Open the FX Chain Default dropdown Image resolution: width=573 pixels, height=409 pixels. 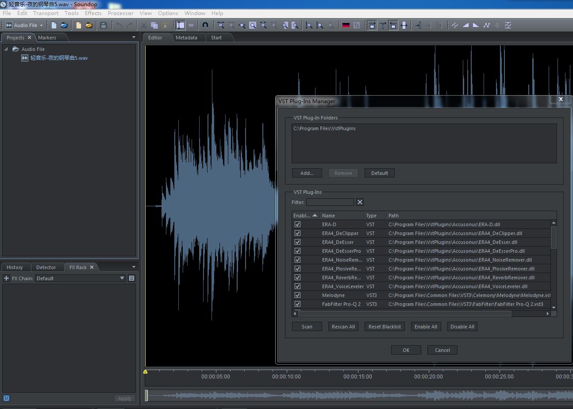click(x=80, y=278)
